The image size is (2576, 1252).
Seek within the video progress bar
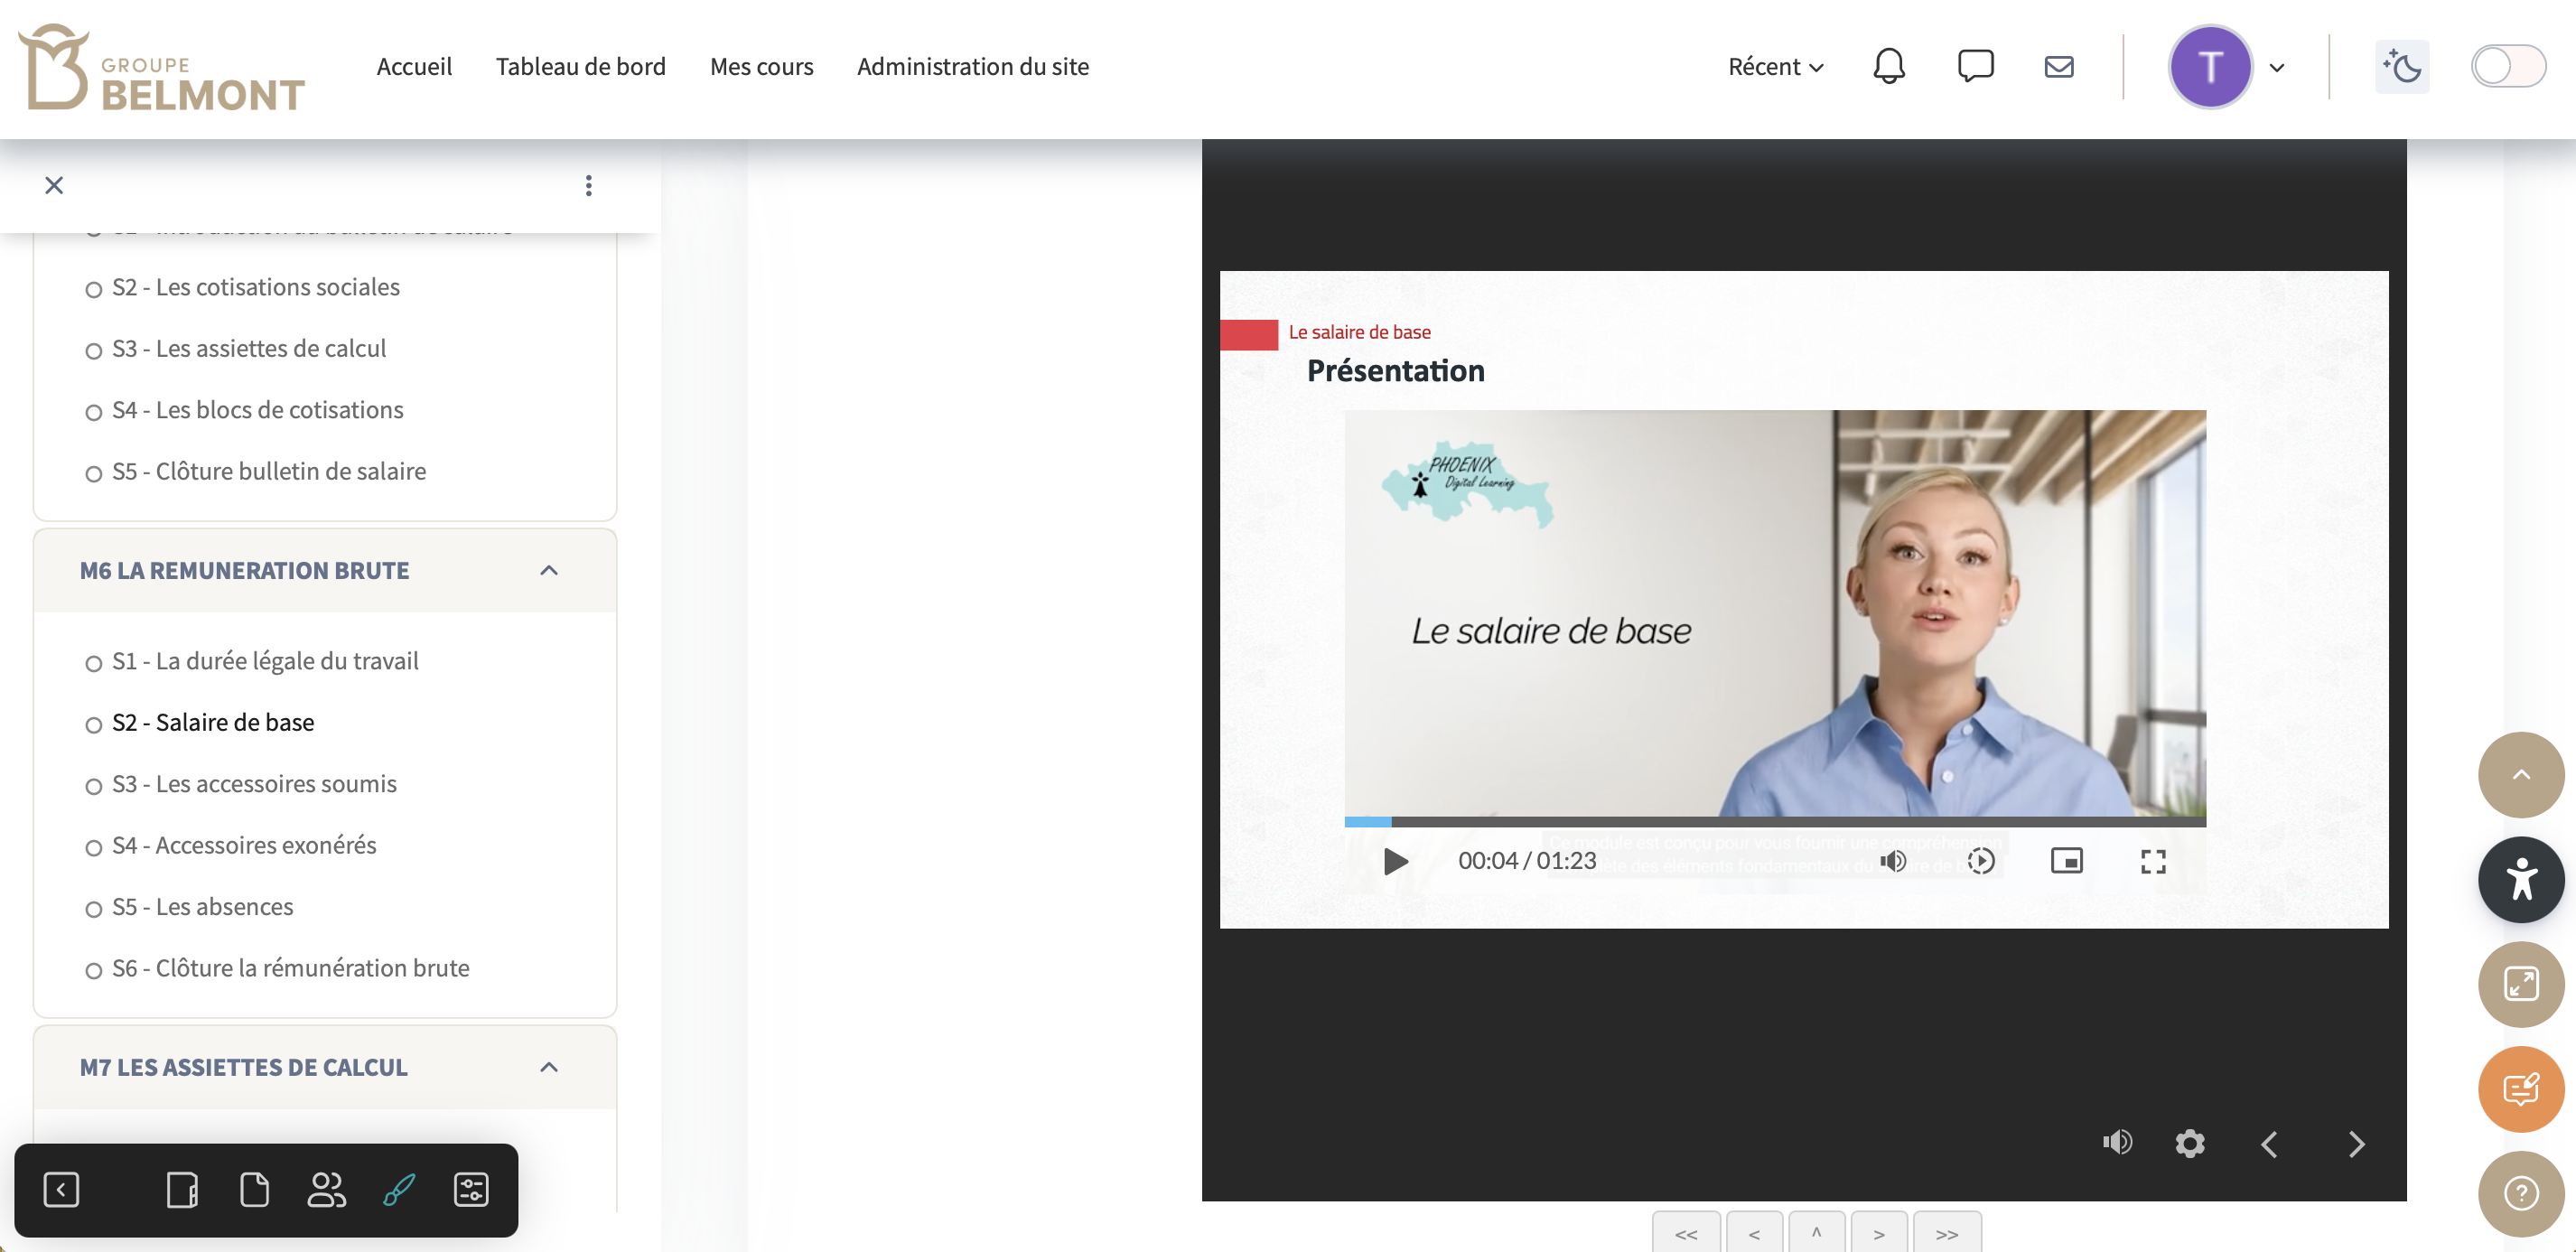(x=1774, y=821)
